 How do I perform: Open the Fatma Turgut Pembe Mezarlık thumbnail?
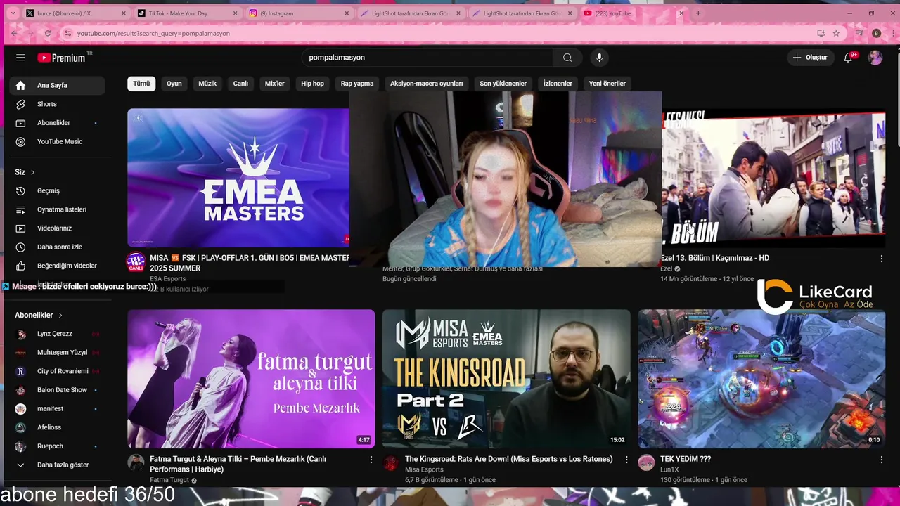pyautogui.click(x=251, y=379)
